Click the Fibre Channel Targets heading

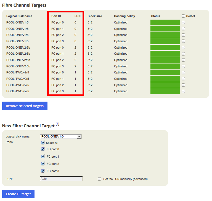24,5
